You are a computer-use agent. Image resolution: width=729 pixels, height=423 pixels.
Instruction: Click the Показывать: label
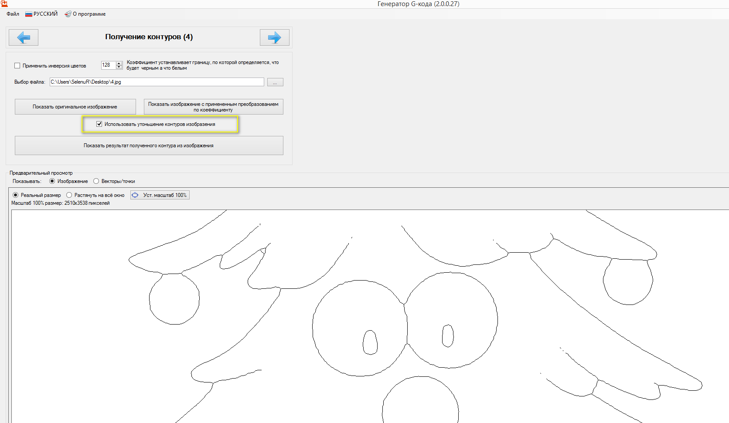[x=27, y=181]
